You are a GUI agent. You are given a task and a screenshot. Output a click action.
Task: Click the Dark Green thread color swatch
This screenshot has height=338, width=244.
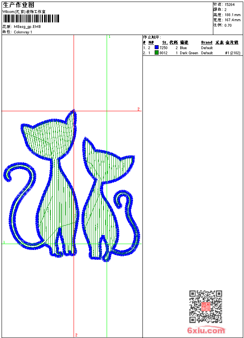(157, 53)
